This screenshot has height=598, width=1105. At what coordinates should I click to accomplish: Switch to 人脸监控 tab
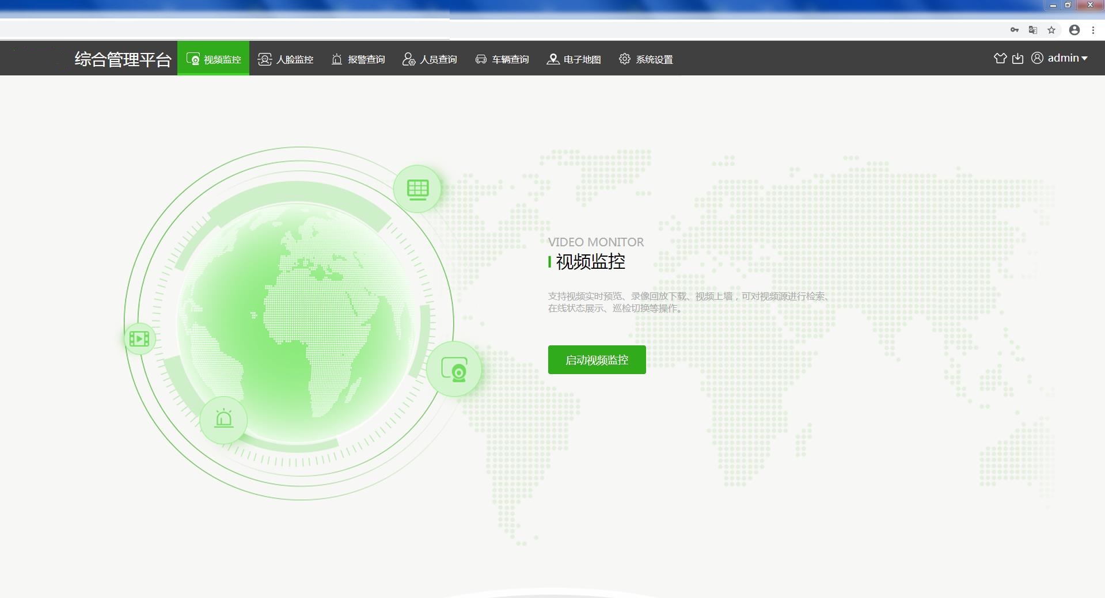coord(286,59)
